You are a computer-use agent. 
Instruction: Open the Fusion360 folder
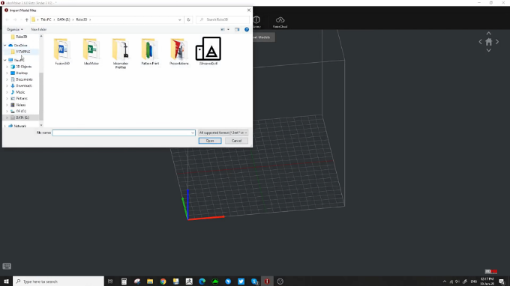click(62, 52)
